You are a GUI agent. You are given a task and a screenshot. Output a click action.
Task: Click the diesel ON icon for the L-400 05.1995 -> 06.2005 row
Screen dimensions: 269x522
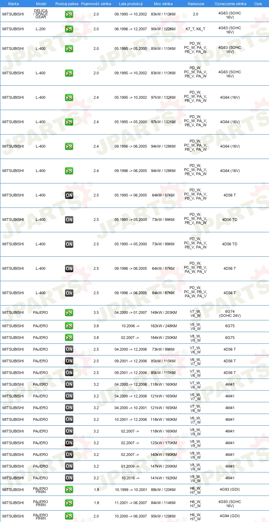point(69,195)
